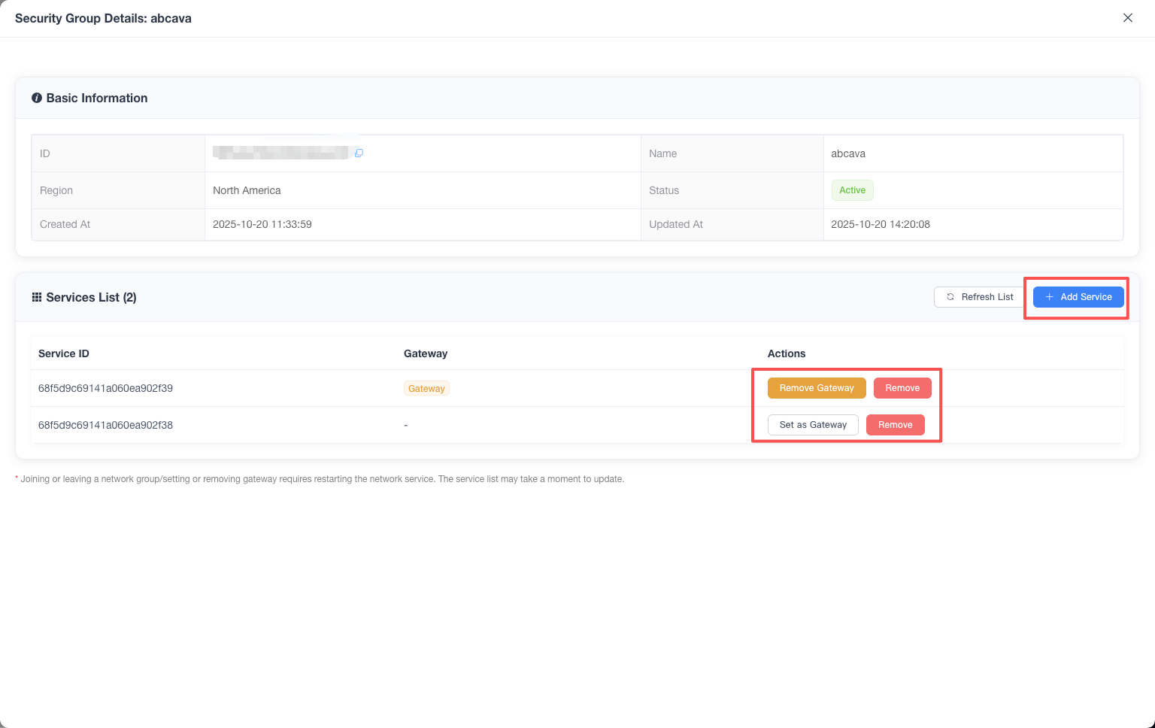Select service ID 68f5d9c69141a060ea902f38
The height and width of the screenshot is (728, 1155).
click(x=105, y=425)
